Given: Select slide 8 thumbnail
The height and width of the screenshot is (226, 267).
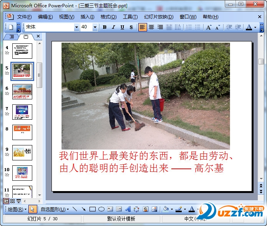Looking at the screenshot, I should pyautogui.click(x=22, y=132).
